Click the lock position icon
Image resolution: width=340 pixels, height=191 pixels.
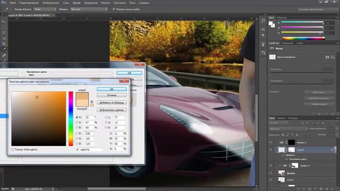pos(293,135)
